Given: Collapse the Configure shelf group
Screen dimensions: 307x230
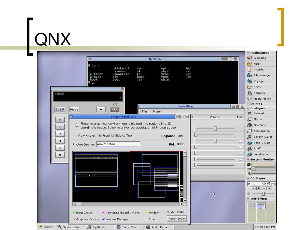Looking at the screenshot, I should tap(248, 108).
